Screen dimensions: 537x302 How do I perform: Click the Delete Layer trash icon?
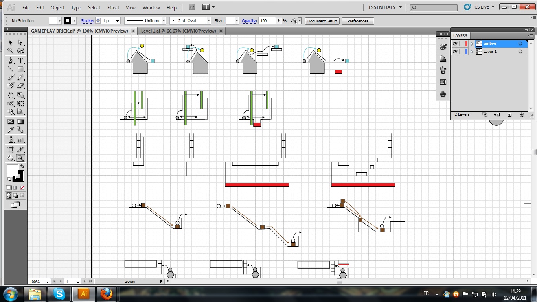pos(522,115)
